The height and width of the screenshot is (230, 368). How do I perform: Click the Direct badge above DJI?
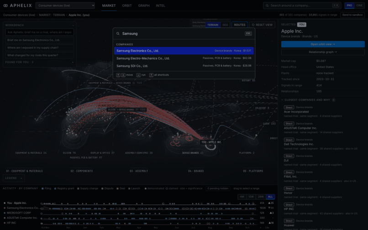coord(289,156)
